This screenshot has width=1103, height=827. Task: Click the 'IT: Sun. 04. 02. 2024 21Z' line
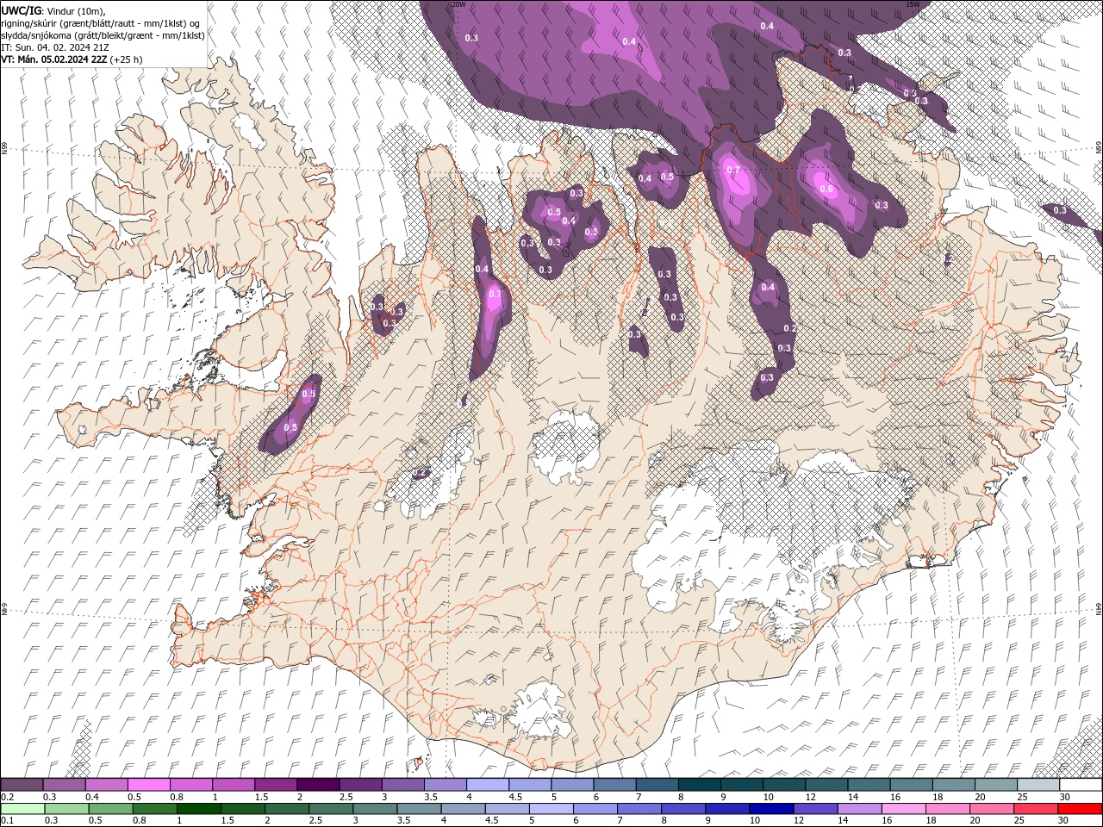point(53,47)
